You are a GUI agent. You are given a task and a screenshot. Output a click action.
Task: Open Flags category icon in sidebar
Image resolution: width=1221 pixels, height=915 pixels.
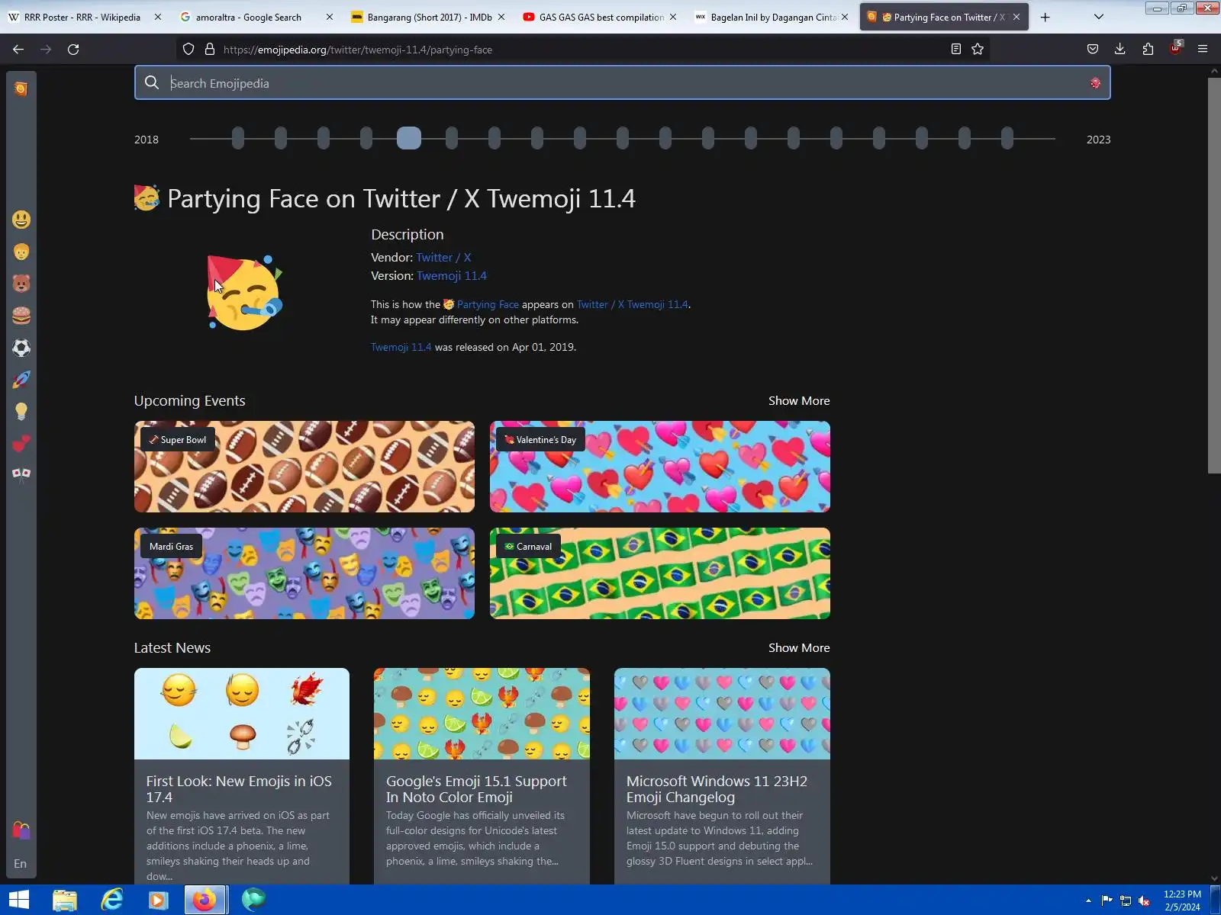point(21,475)
